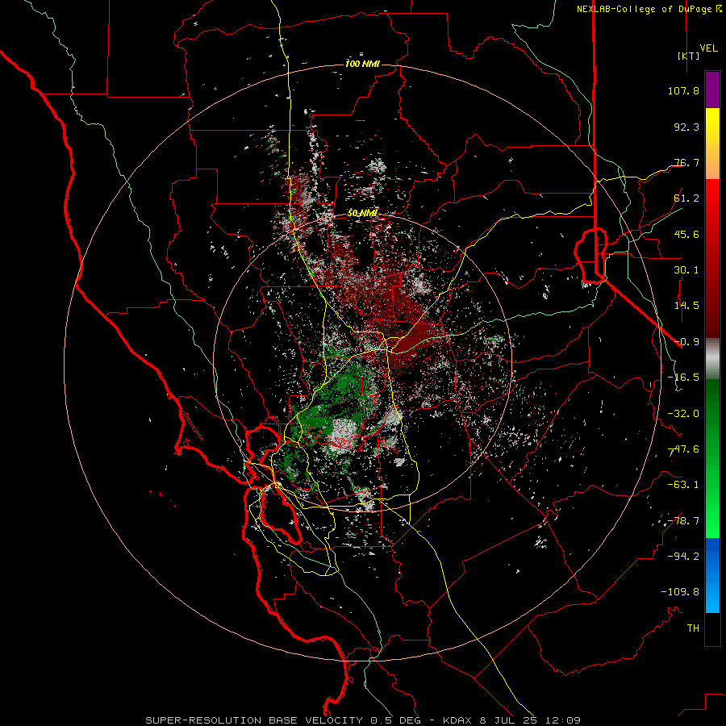Select the 107.8 legend value
726x726 pixels.
683,90
